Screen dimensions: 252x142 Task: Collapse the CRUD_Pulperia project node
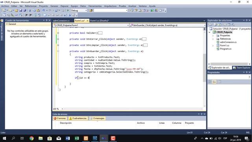[x=209, y=32]
